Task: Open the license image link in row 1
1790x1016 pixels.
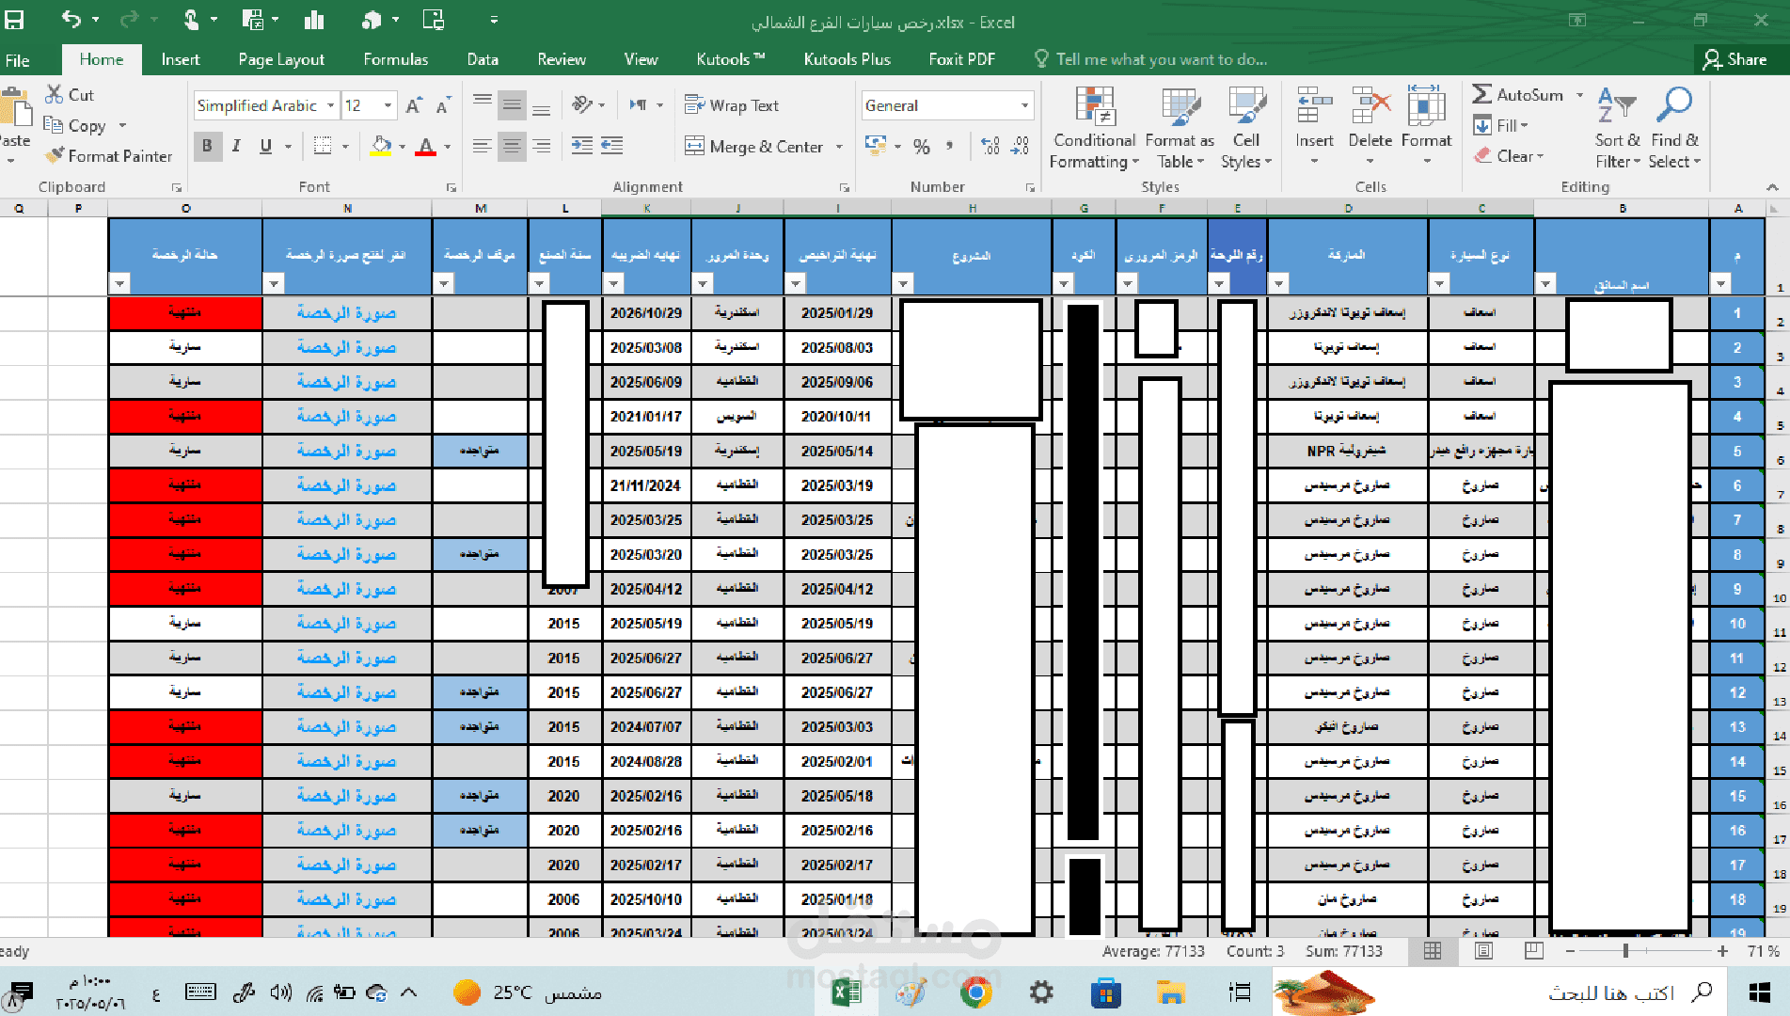Action: [x=346, y=312]
